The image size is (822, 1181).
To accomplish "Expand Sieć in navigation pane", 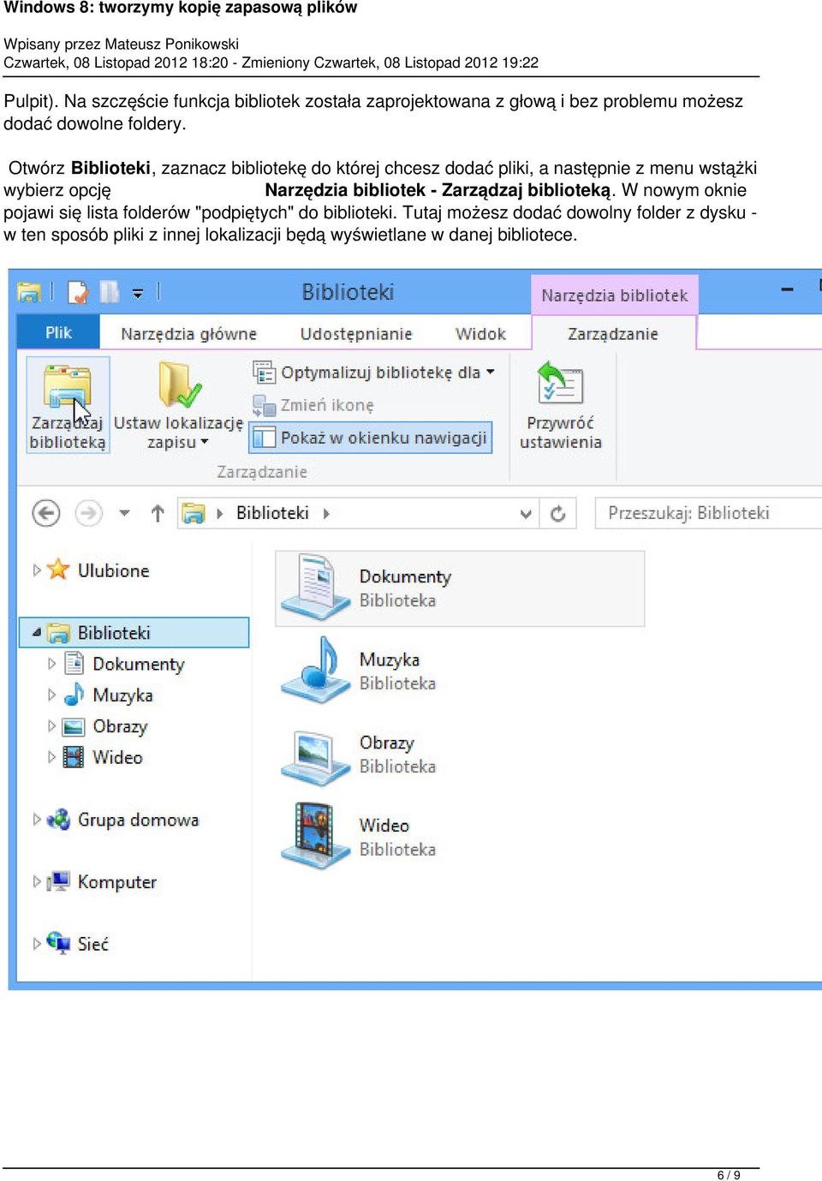I will pyautogui.click(x=36, y=944).
